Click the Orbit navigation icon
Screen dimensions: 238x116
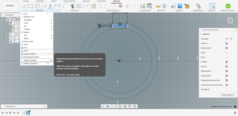(x=102, y=106)
